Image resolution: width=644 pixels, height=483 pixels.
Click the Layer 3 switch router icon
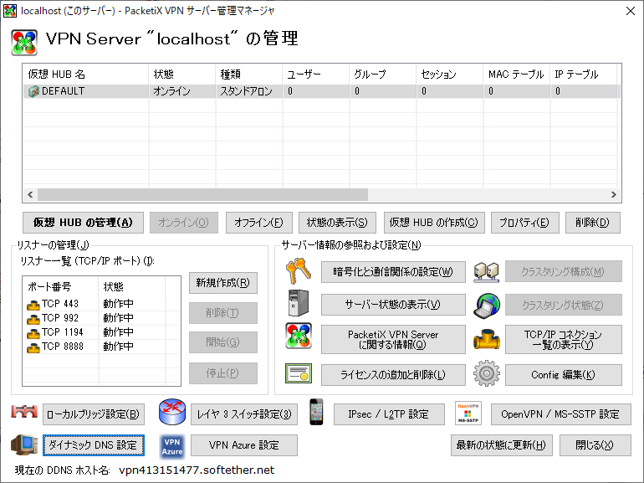pos(172,412)
